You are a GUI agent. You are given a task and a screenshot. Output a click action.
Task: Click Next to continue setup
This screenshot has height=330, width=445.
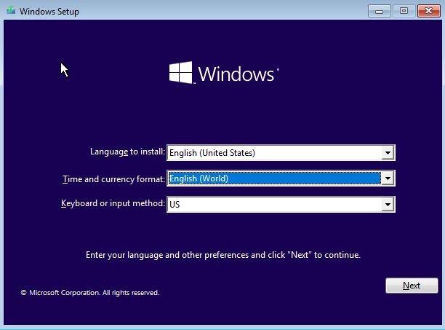pos(412,286)
